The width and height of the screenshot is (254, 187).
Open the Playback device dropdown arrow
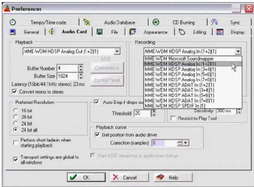[117, 52]
